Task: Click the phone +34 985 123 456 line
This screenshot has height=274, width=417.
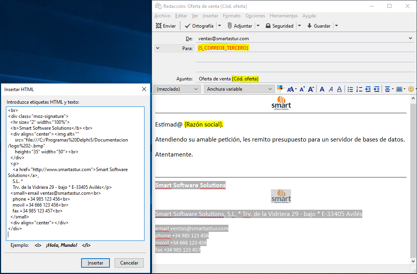Action: pos(182,235)
